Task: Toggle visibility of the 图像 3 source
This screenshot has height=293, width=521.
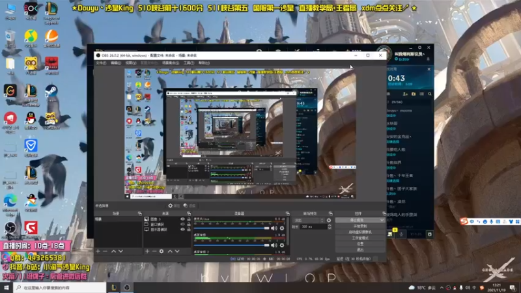Action: [182, 219]
